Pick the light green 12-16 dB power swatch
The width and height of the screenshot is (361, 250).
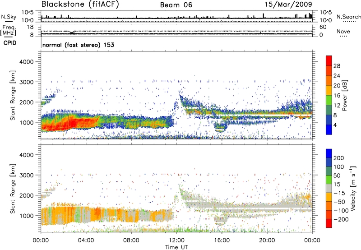click(x=329, y=100)
